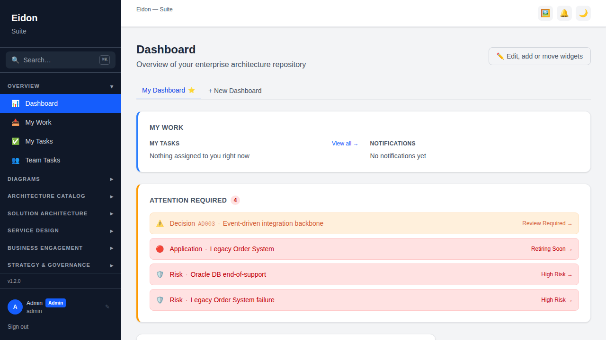Click View all link in My Tasks

tap(345, 144)
